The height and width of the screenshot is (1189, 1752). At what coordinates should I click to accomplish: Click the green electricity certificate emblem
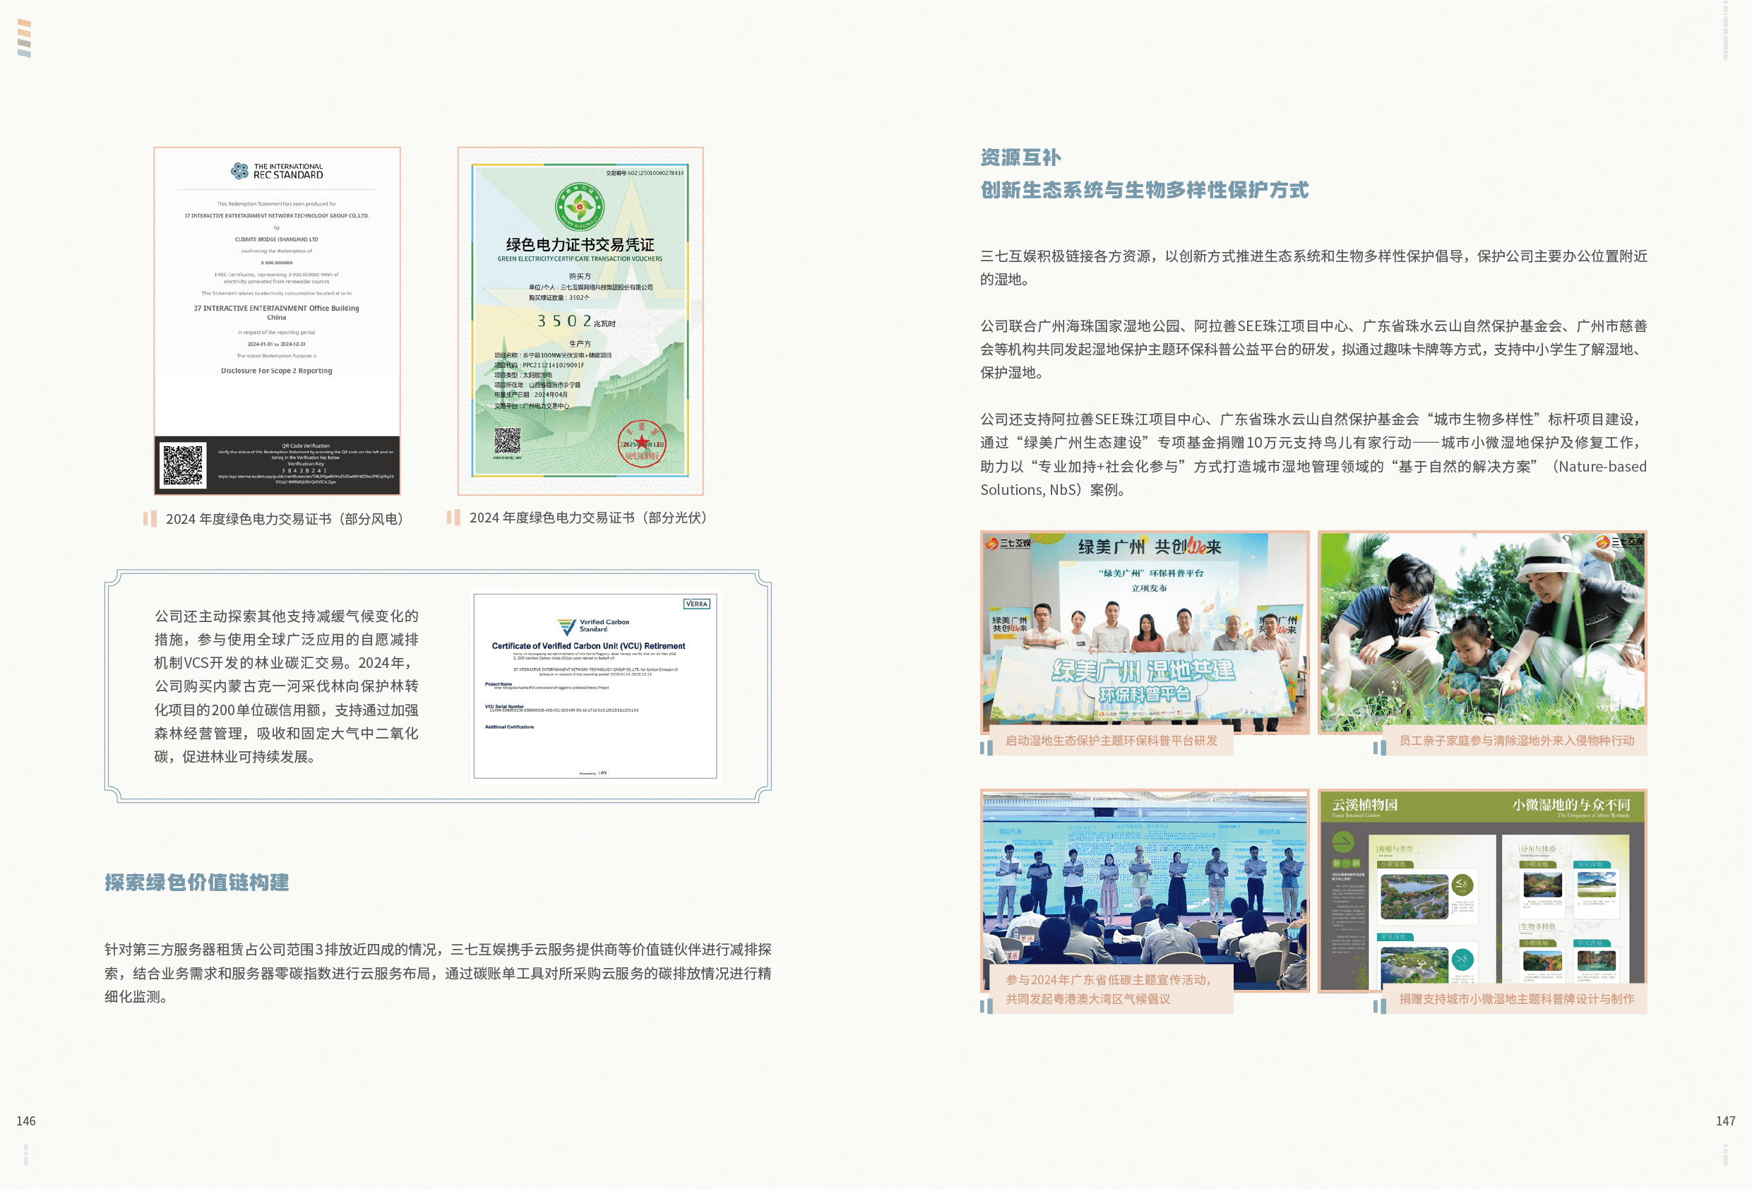[x=579, y=207]
